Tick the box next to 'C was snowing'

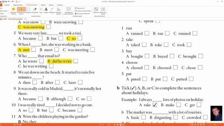(48, 27)
